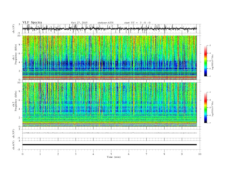
Task: Click the "4" tick on the time axis
Action: (93, 154)
